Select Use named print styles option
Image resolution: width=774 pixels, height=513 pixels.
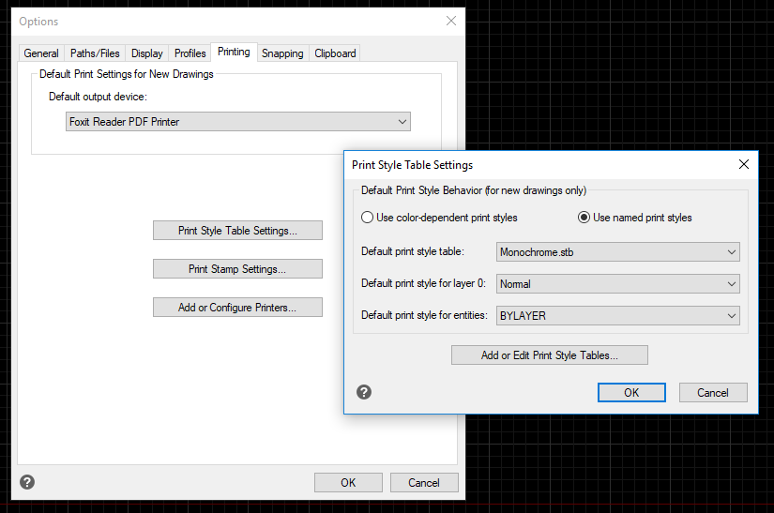(x=584, y=218)
